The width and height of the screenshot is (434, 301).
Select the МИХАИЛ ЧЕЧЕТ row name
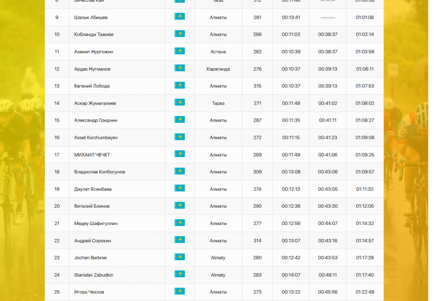pyautogui.click(x=92, y=155)
